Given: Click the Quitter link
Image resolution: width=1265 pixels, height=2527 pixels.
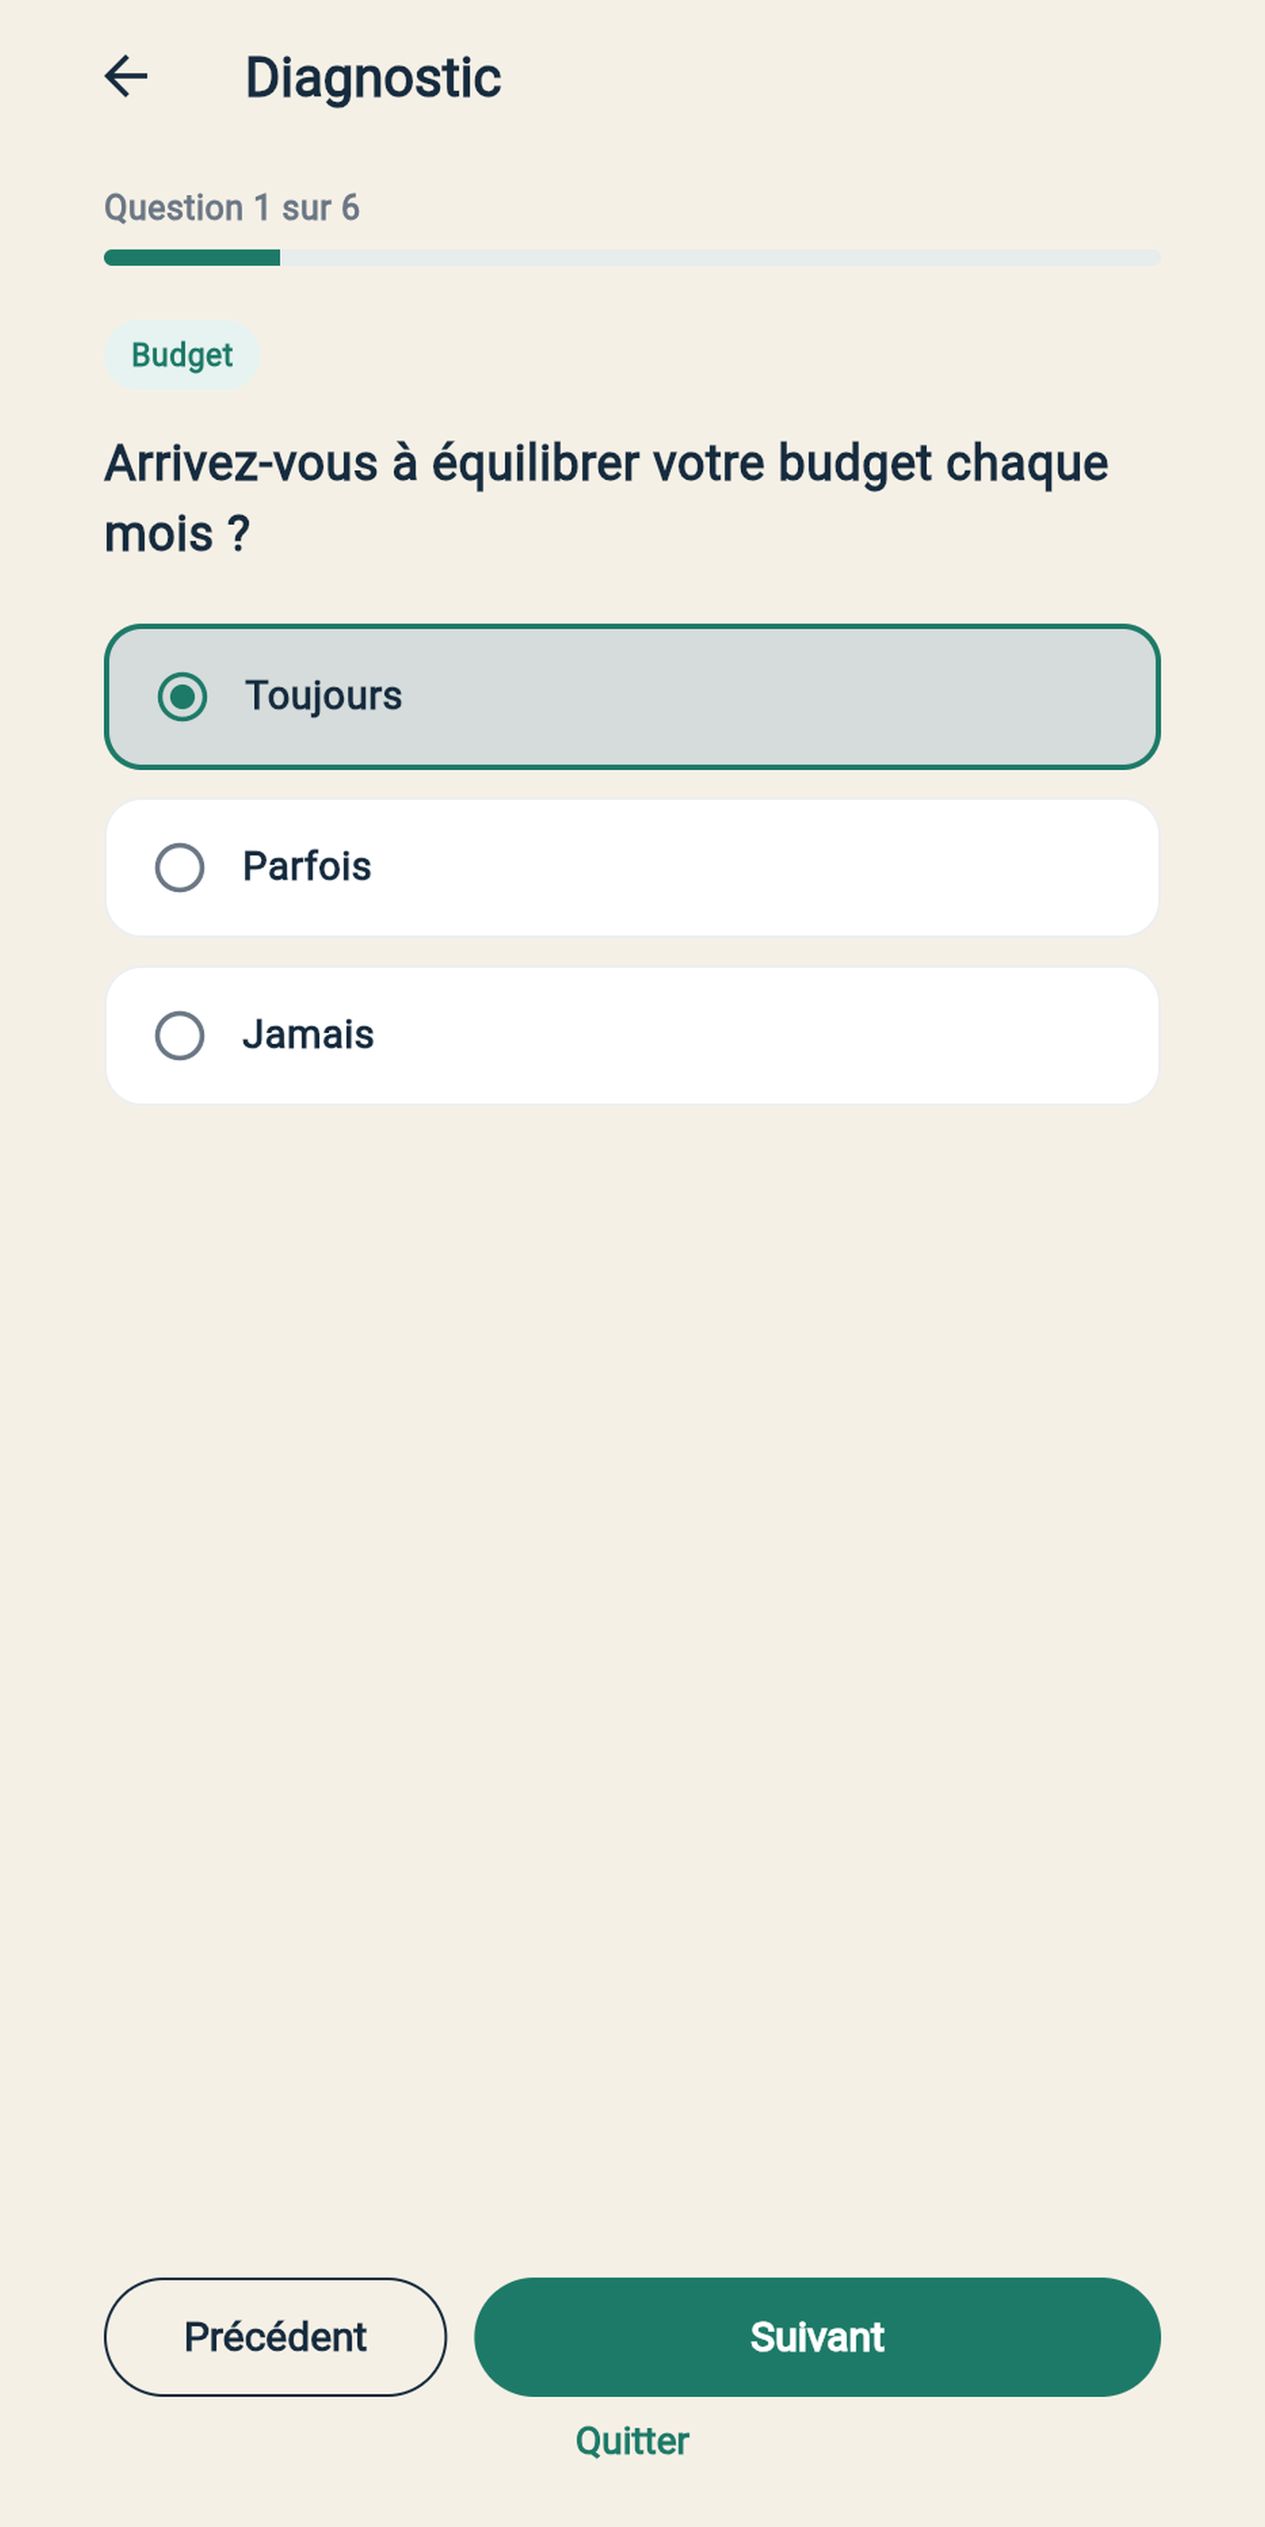Looking at the screenshot, I should (632, 2440).
